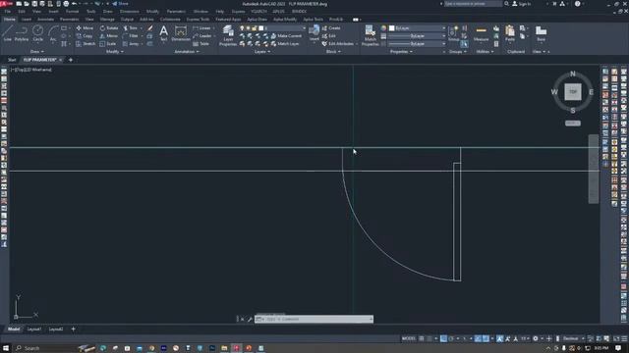Expand the Modify panel
Image resolution: width=629 pixels, height=353 pixels.
point(115,52)
